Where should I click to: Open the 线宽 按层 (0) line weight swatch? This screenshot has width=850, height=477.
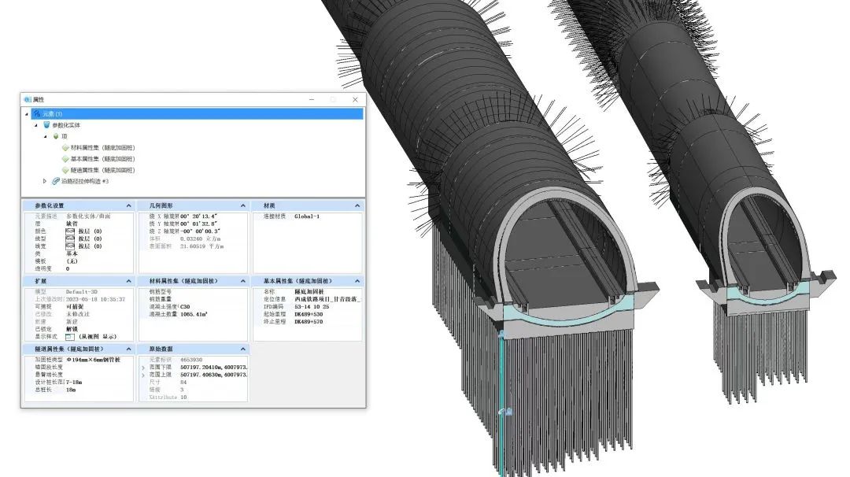(x=70, y=246)
